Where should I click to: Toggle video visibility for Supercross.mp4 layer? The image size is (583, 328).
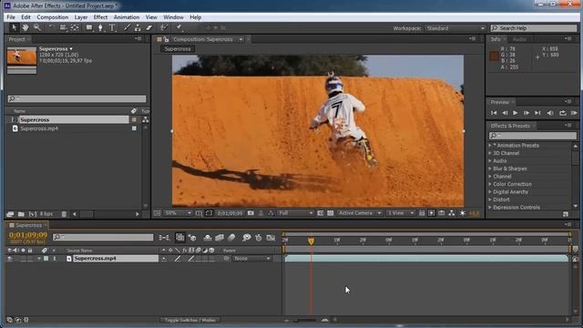(x=10, y=259)
